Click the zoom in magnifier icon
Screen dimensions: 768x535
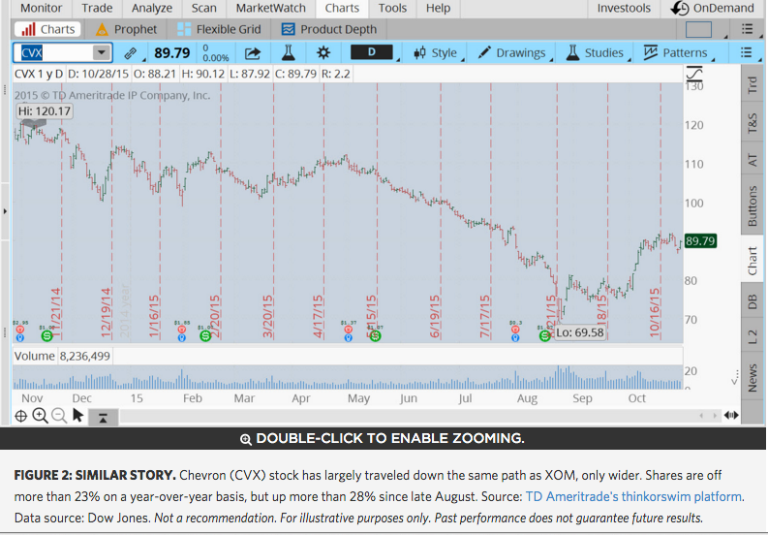tap(40, 417)
